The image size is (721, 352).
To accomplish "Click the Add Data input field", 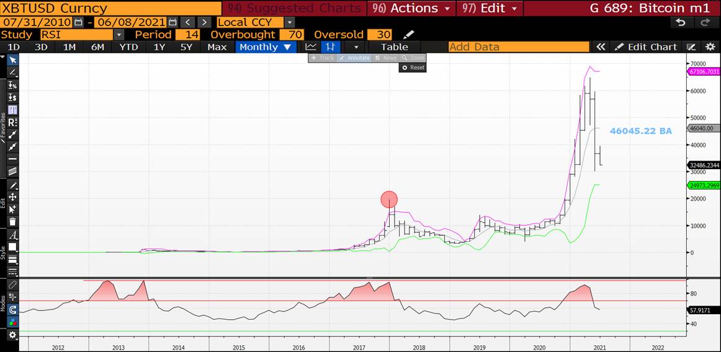I will [x=519, y=47].
